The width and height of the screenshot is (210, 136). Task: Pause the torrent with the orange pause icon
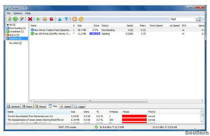pyautogui.click(x=45, y=19)
